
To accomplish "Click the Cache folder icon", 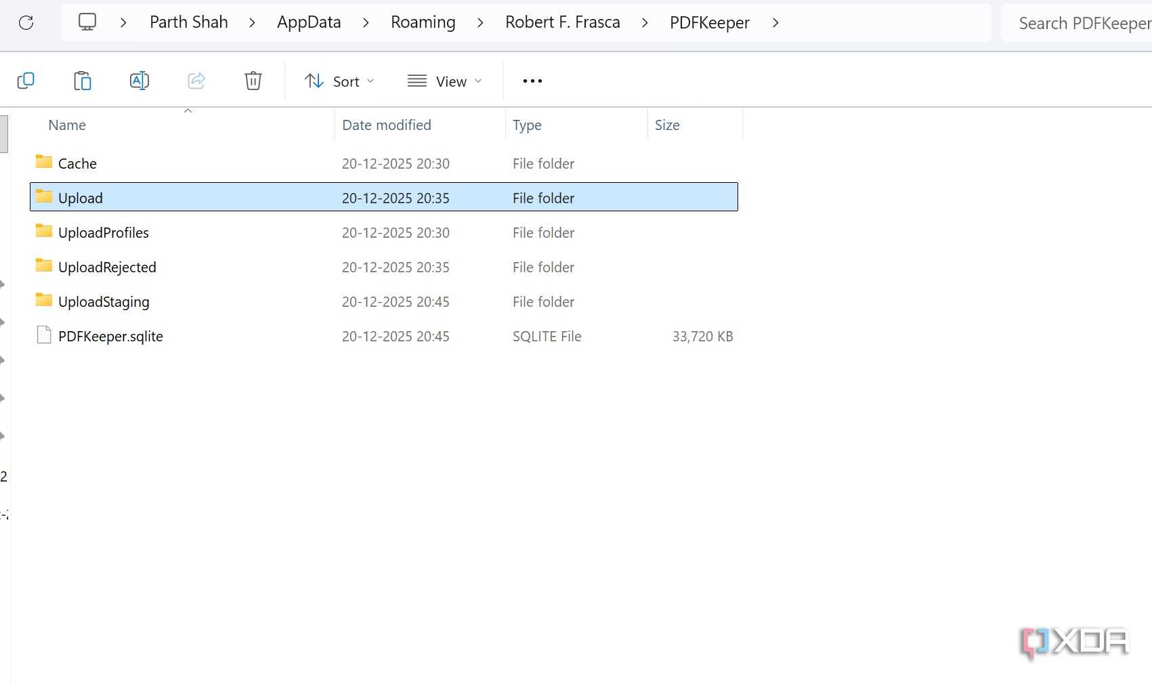I will point(44,162).
